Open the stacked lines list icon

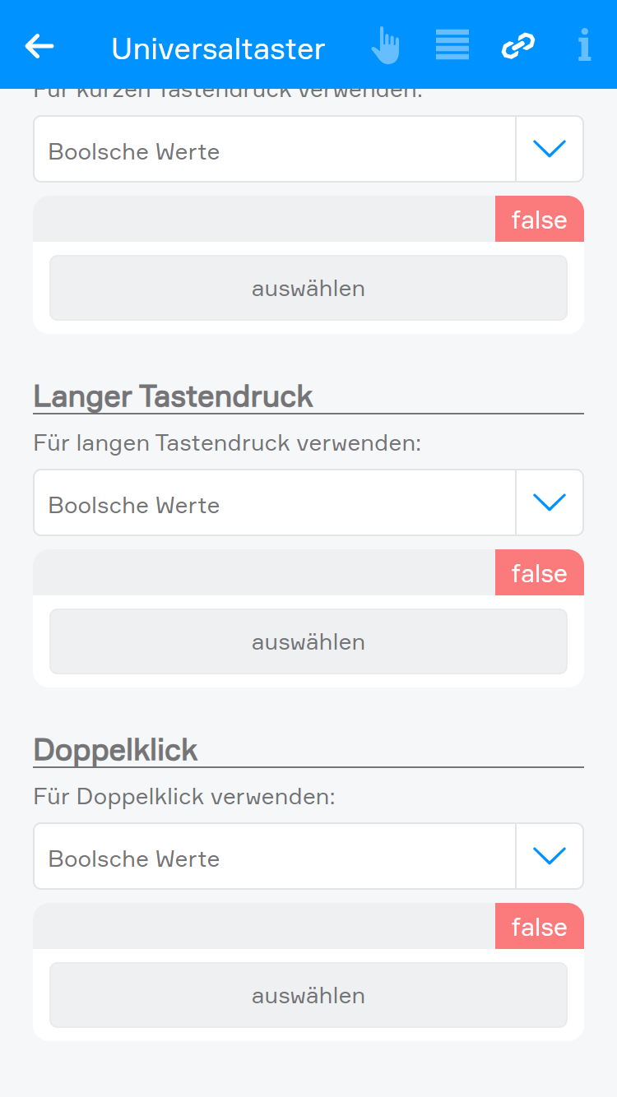[x=452, y=45]
